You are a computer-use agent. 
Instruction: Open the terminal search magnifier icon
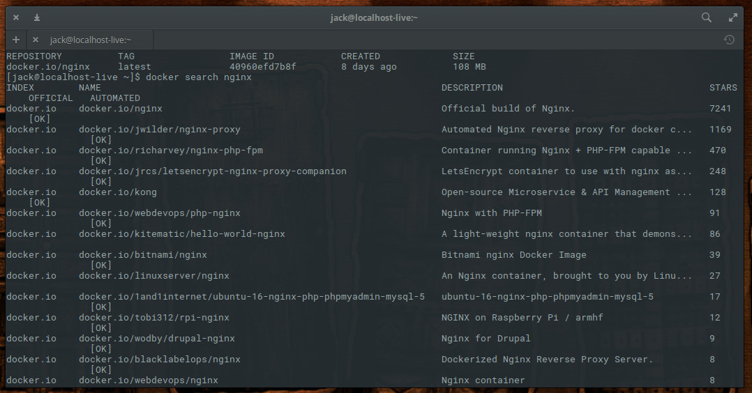(707, 17)
